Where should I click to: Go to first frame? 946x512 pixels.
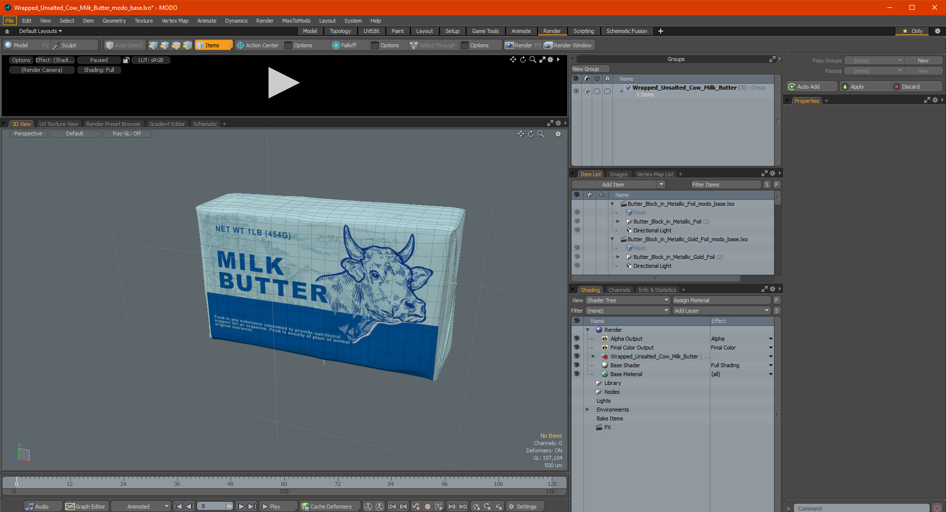[178, 507]
